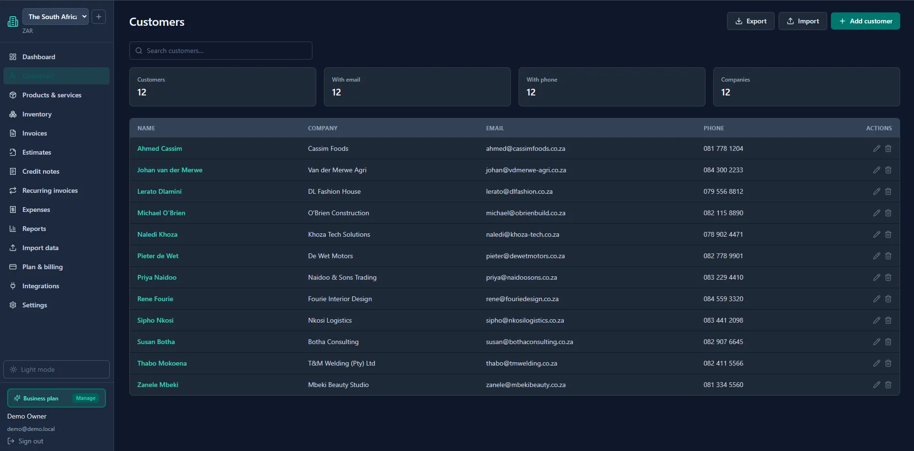
Task: Click the Search customers field
Action: (221, 51)
